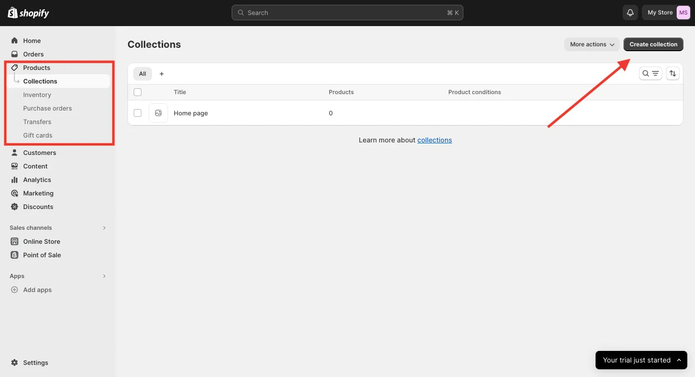Image resolution: width=695 pixels, height=377 pixels.
Task: Add a new view with the plus tab
Action: (x=161, y=73)
